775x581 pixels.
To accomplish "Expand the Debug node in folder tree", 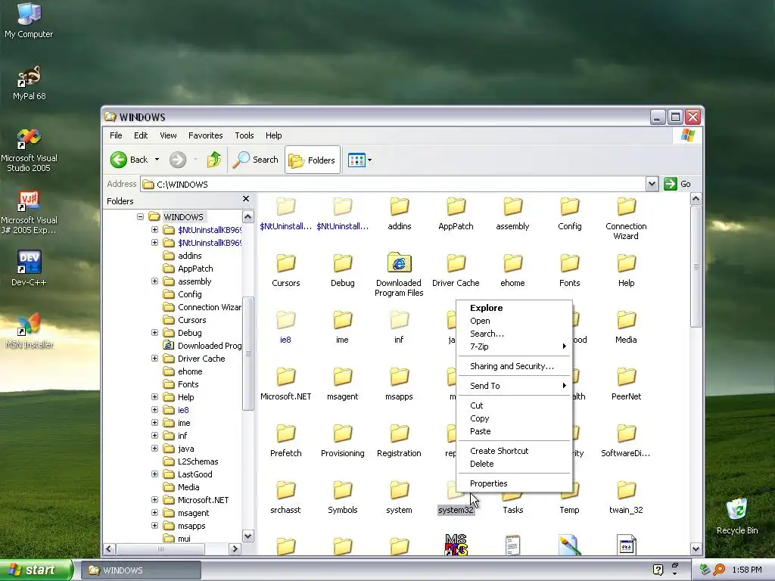I will pos(154,333).
